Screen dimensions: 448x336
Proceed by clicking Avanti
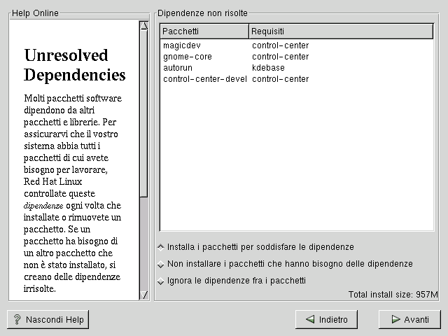coord(409,319)
